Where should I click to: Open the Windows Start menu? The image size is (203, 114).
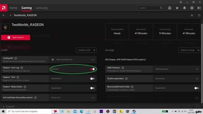click(x=3, y=111)
